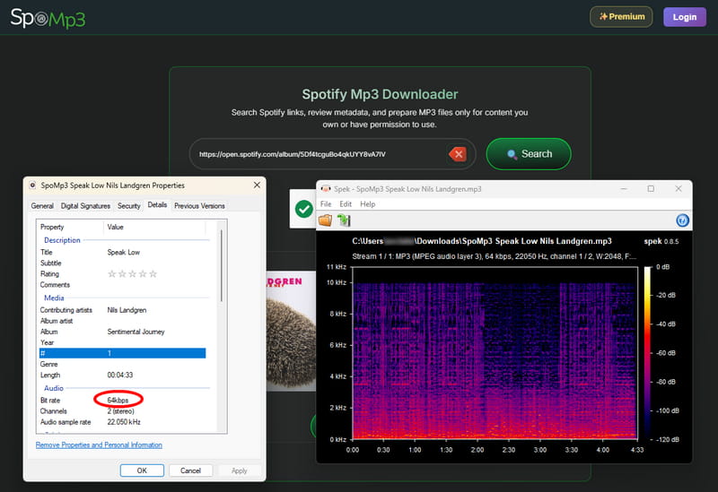Viewport: 718px width, 492px height.
Task: Select the Contributing artists value 'Nils Landgren'
Action: (127, 310)
